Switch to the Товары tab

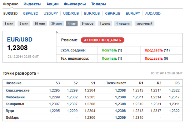[x=99, y=4]
